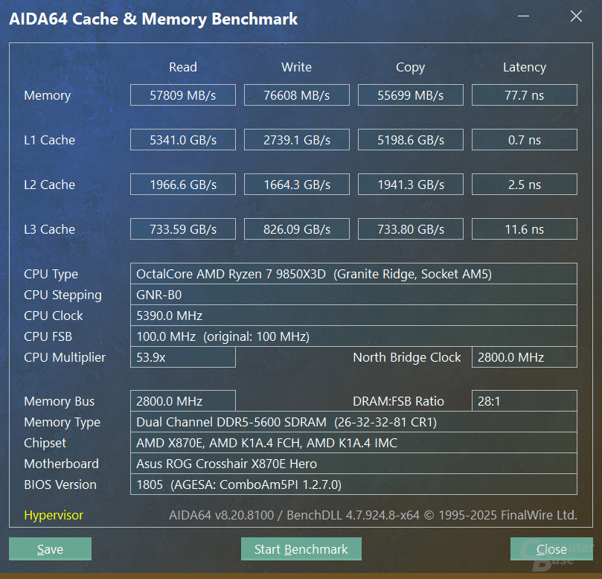Close the window using the title bar X
This screenshot has width=602, height=579.
(x=576, y=17)
